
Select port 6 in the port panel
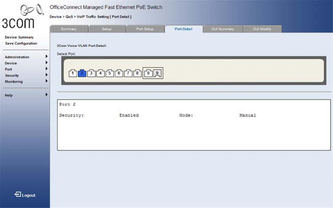(119, 73)
